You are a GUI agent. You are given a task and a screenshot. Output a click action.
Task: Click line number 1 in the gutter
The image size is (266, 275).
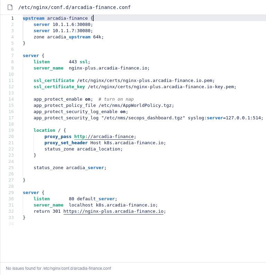12,18
